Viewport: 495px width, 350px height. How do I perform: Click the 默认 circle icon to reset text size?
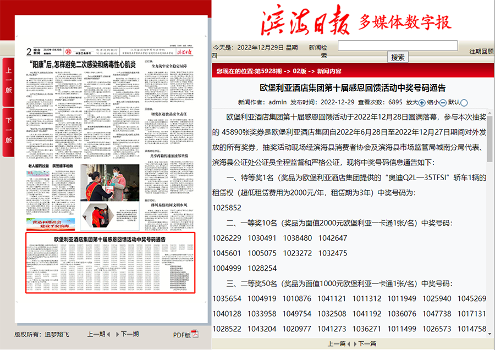pos(464,103)
